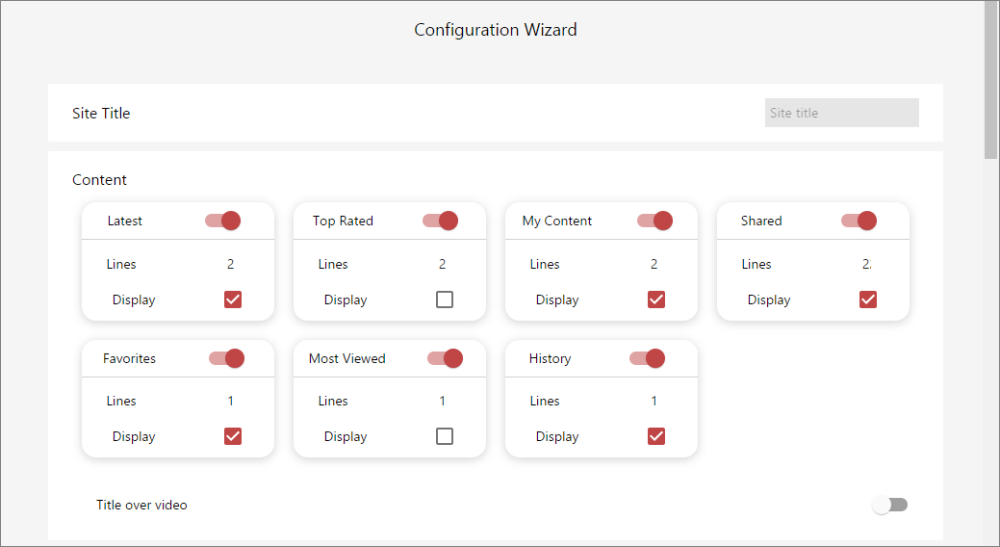
Task: Turn off the History toggle
Action: 647,358
